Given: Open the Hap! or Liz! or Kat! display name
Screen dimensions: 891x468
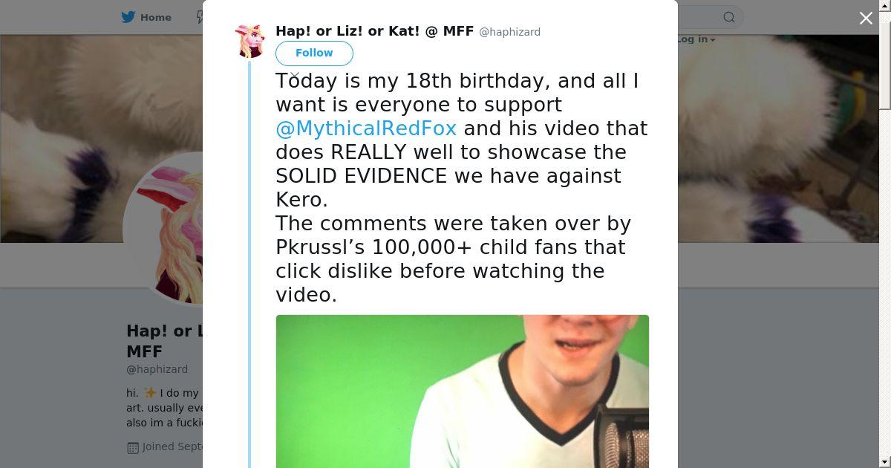Looking at the screenshot, I should pos(374,31).
